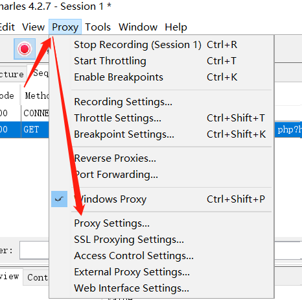The height and width of the screenshot is (300, 302).
Task: Choose Stop Recording (Session 1)
Action: coord(161,45)
